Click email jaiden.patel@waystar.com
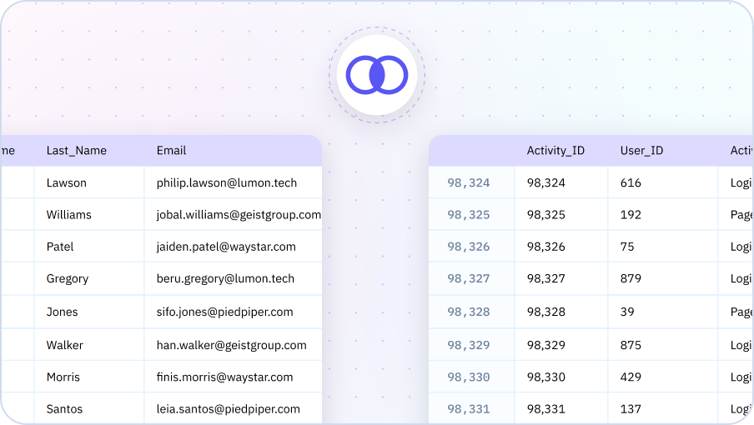 click(x=226, y=247)
